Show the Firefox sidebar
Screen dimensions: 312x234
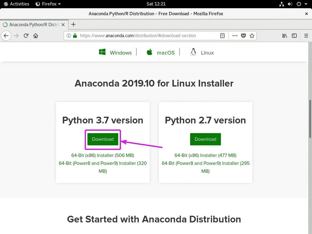click(294, 36)
